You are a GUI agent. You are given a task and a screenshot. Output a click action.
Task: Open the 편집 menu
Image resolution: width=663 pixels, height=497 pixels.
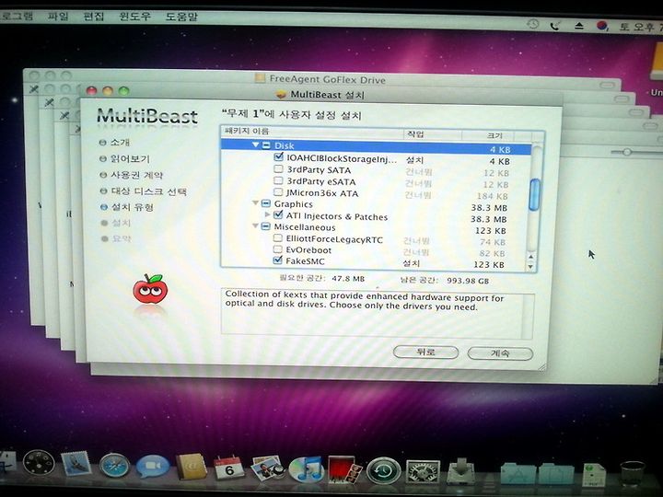[x=93, y=17]
